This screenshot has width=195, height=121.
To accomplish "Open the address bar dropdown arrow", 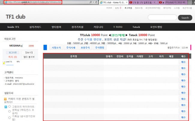I will click(93, 2).
